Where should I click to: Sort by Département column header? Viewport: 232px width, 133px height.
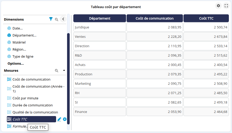[x=100, y=18]
